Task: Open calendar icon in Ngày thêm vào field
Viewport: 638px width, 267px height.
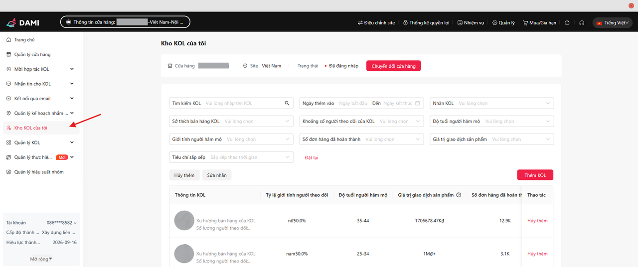Action: (x=418, y=104)
